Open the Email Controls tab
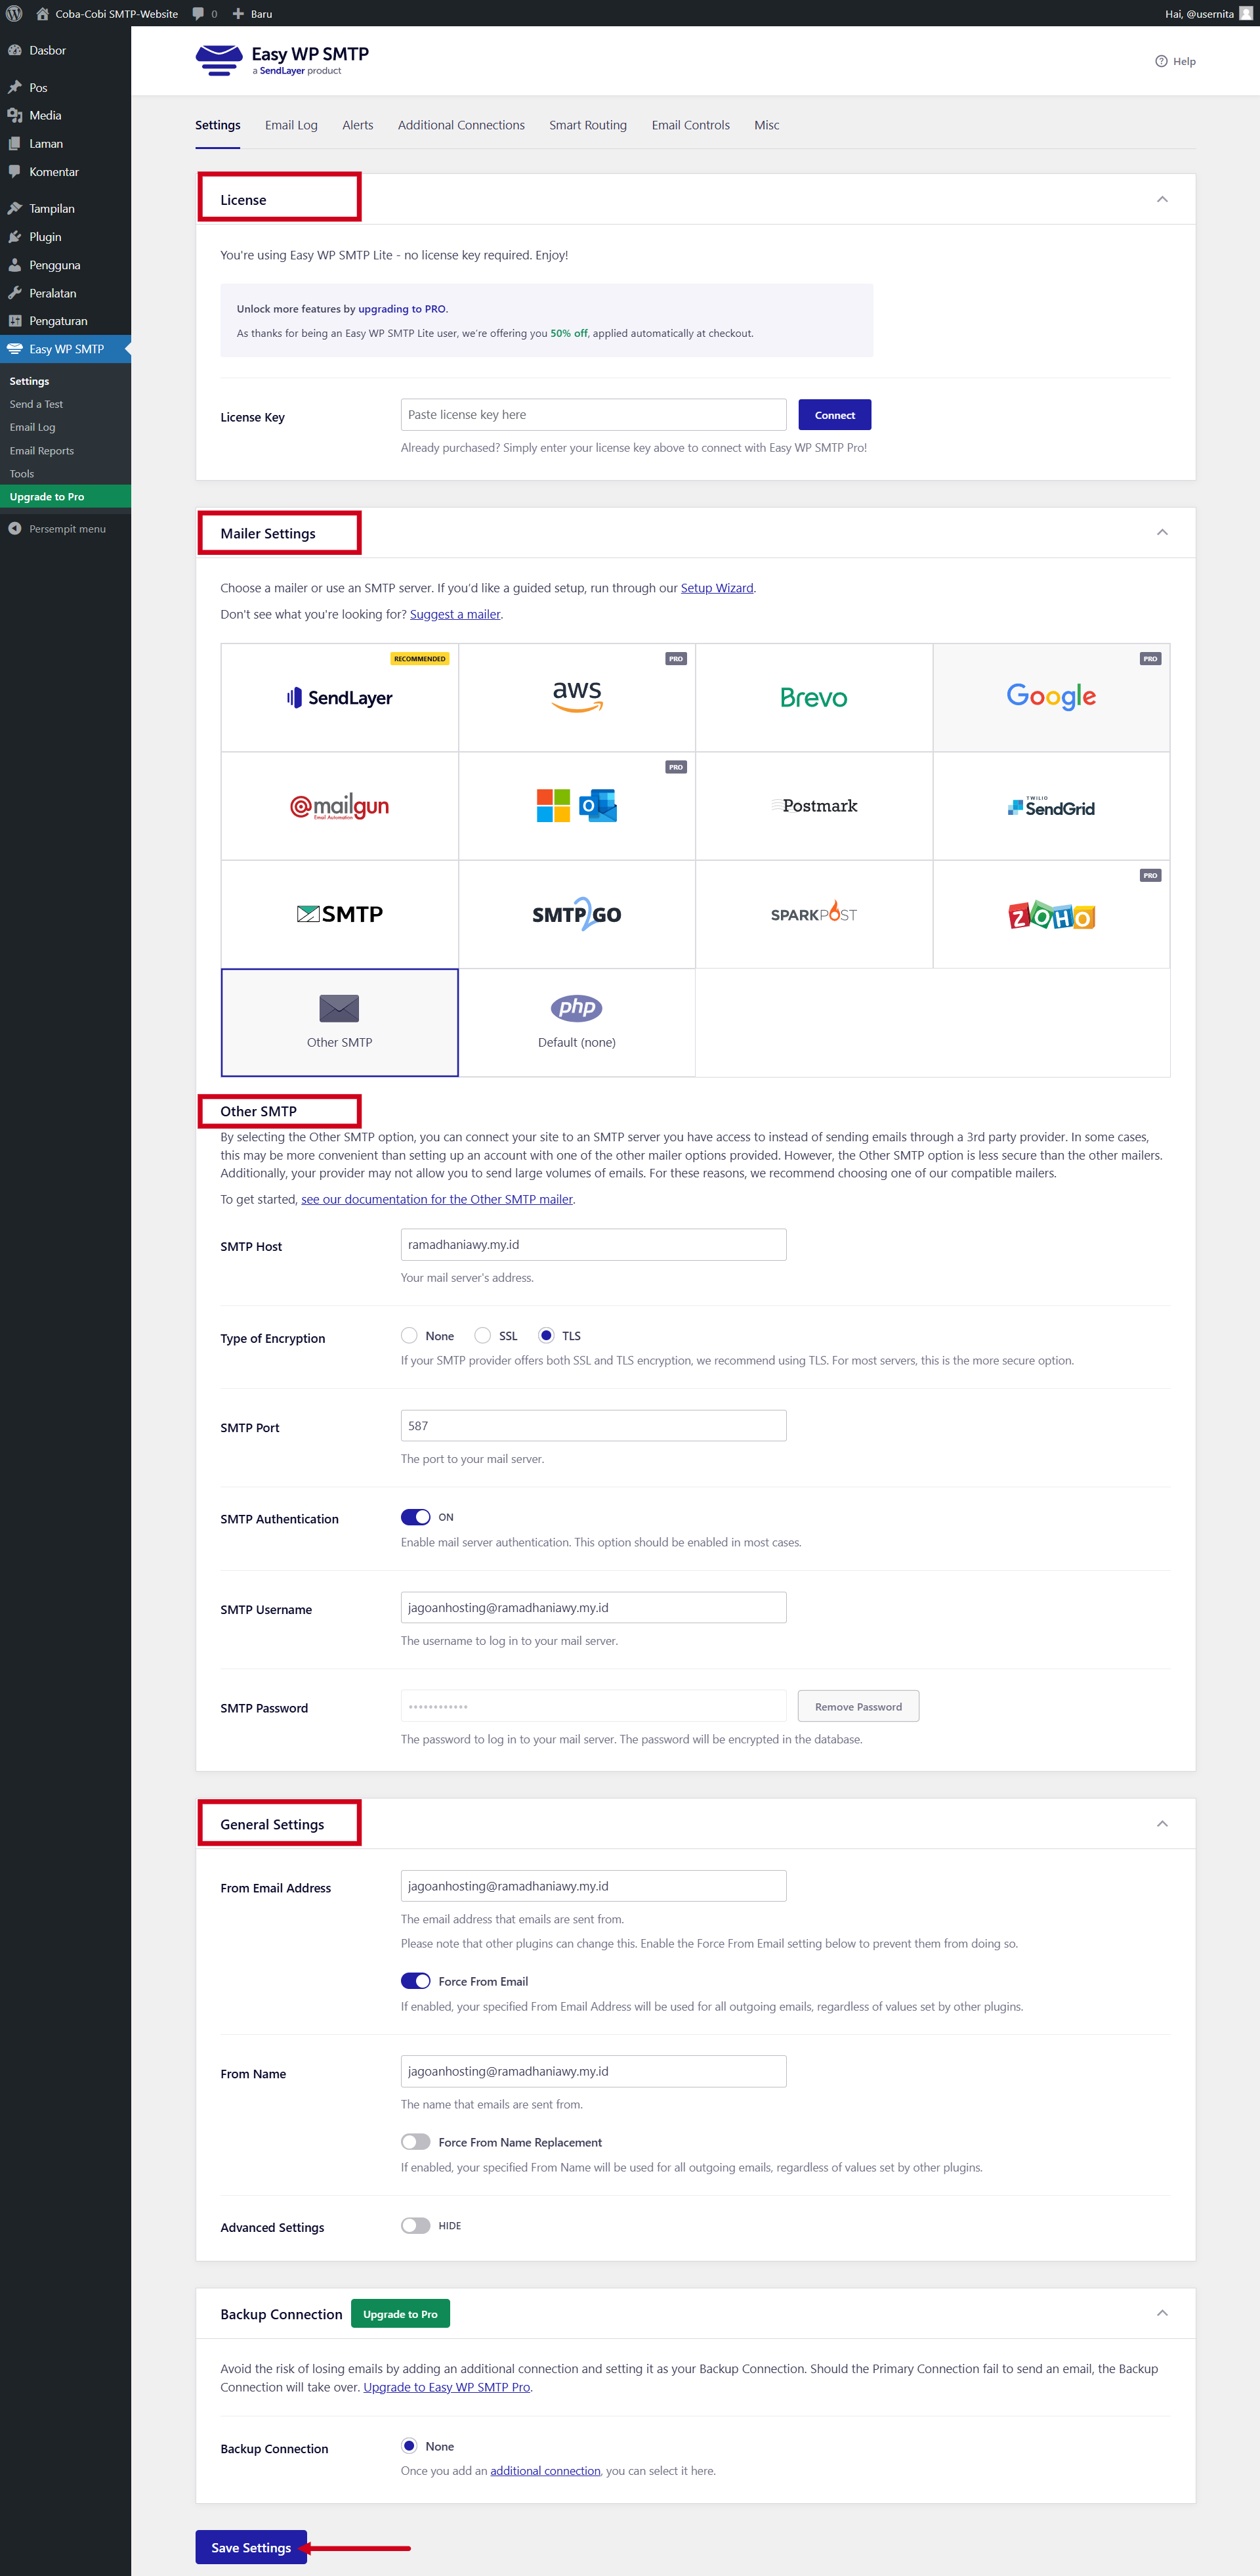This screenshot has height=2576, width=1260. pos(690,125)
